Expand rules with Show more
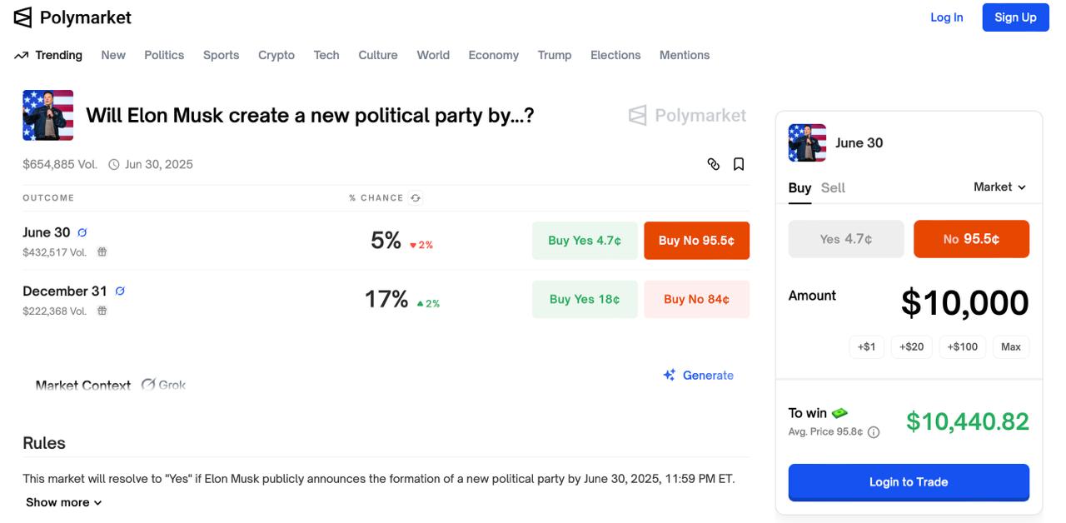1066x523 pixels. pos(64,502)
